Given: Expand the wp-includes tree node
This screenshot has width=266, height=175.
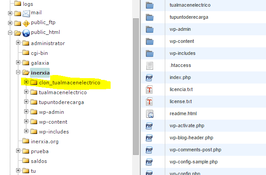Looking at the screenshot, I should [26, 131].
